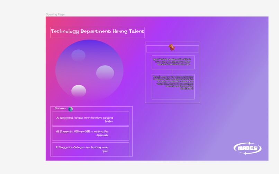Click the bottom bubble in the circle

coord(79,91)
